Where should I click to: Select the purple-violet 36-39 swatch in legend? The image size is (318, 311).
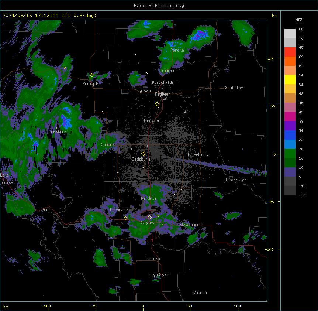click(290, 126)
